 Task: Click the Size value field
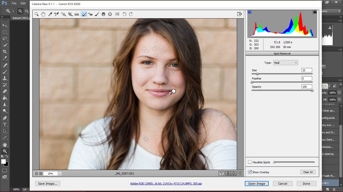point(307,70)
